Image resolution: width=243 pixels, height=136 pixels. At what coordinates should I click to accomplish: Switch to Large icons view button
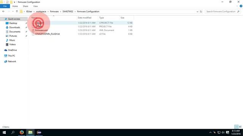pos(240,127)
